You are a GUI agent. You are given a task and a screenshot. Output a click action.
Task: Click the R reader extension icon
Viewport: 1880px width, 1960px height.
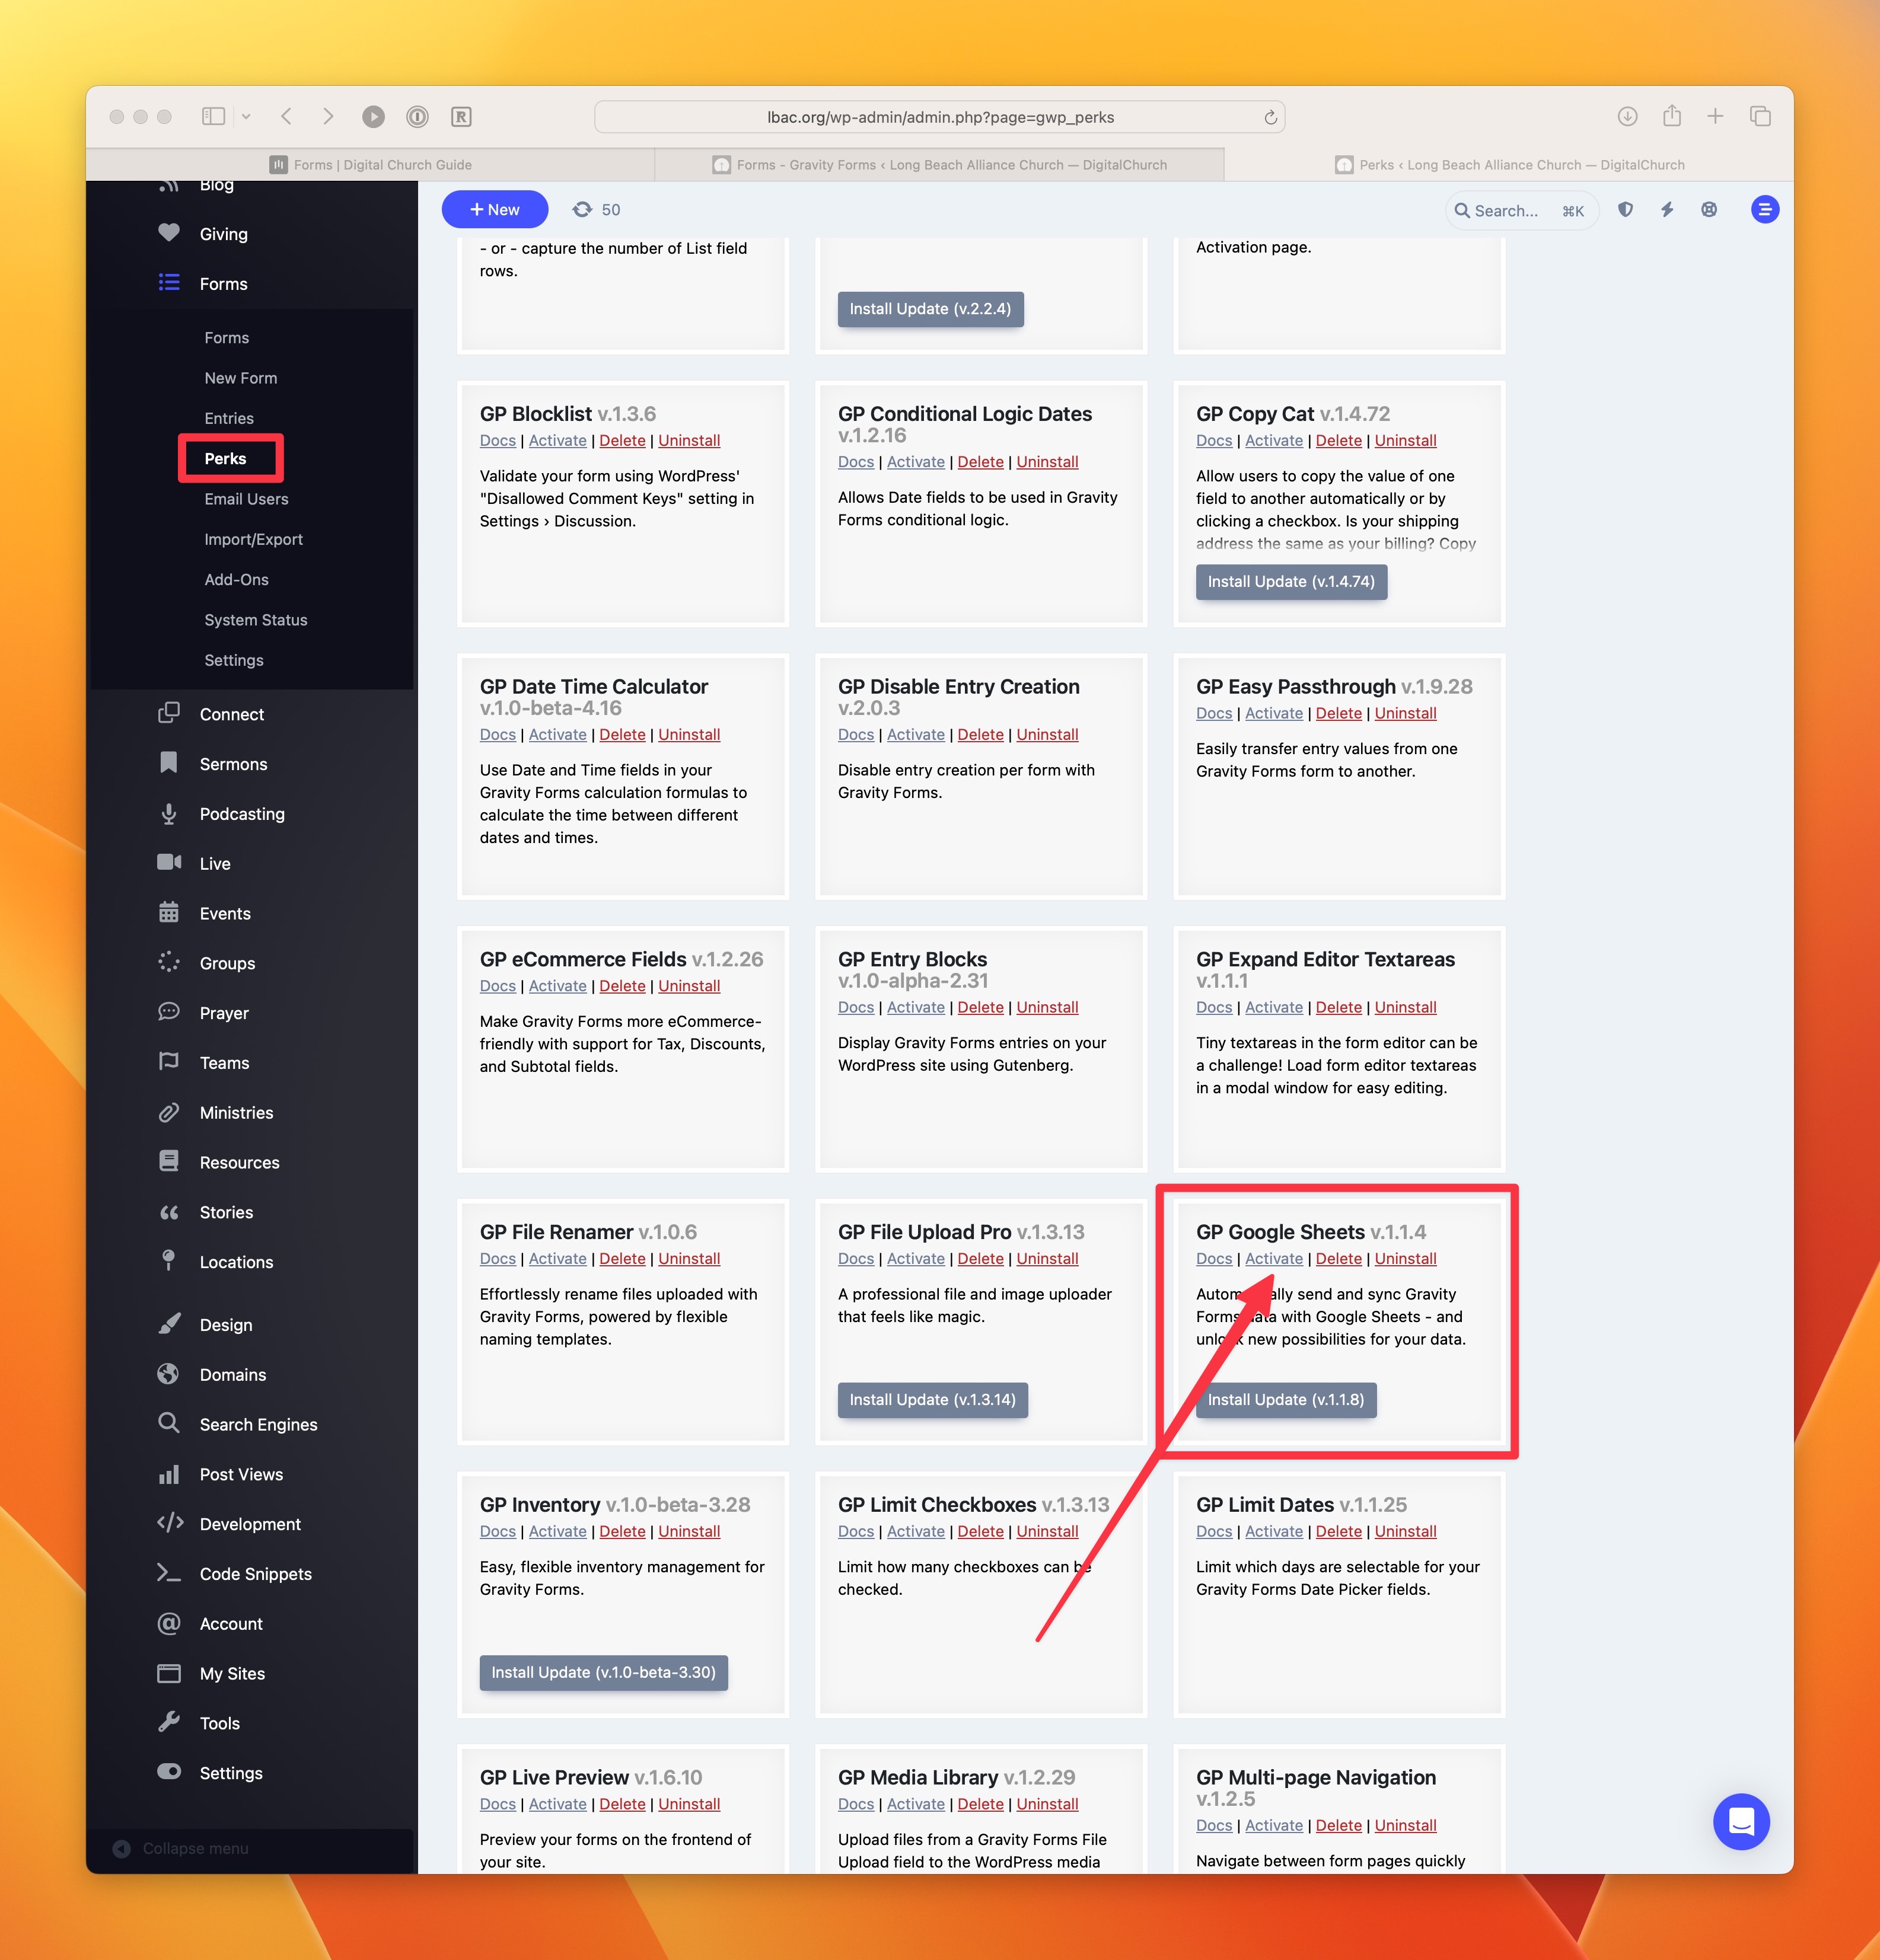click(x=461, y=117)
